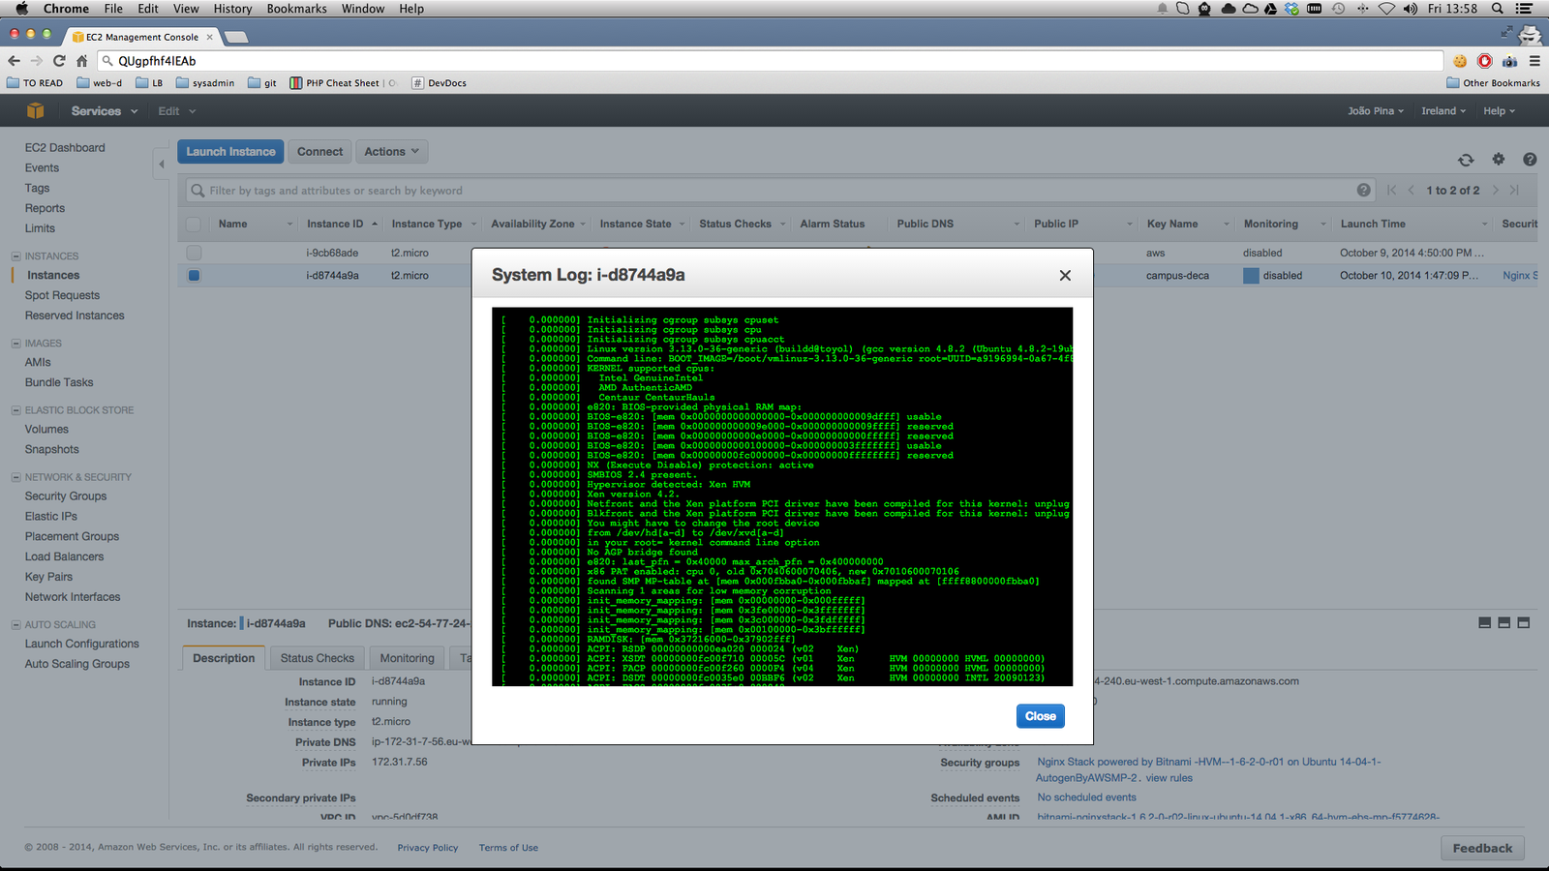The width and height of the screenshot is (1549, 871).
Task: Uncheck the box for instance i-d8744a9a
Action: (x=194, y=276)
